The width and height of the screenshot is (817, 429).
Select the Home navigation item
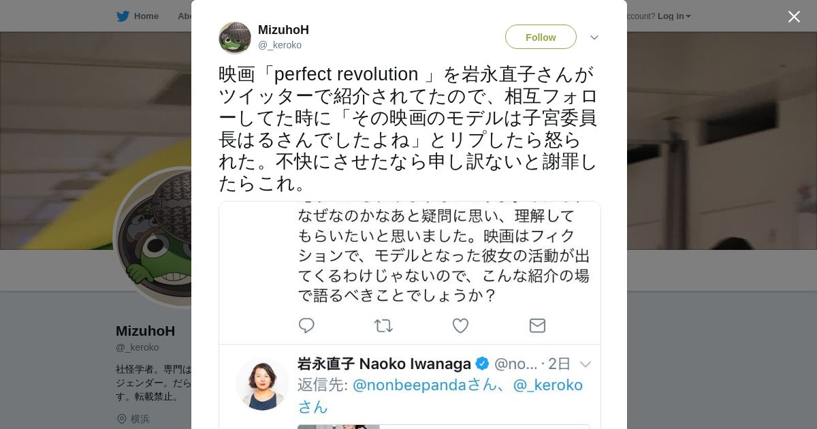click(146, 16)
